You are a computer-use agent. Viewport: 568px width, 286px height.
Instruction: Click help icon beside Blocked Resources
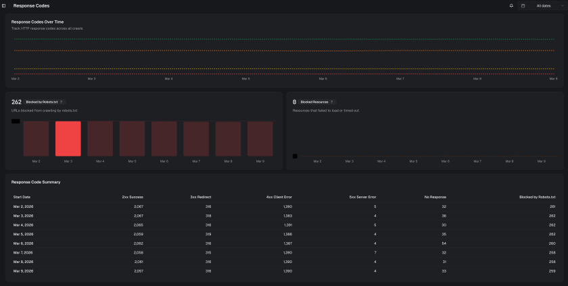(x=332, y=102)
